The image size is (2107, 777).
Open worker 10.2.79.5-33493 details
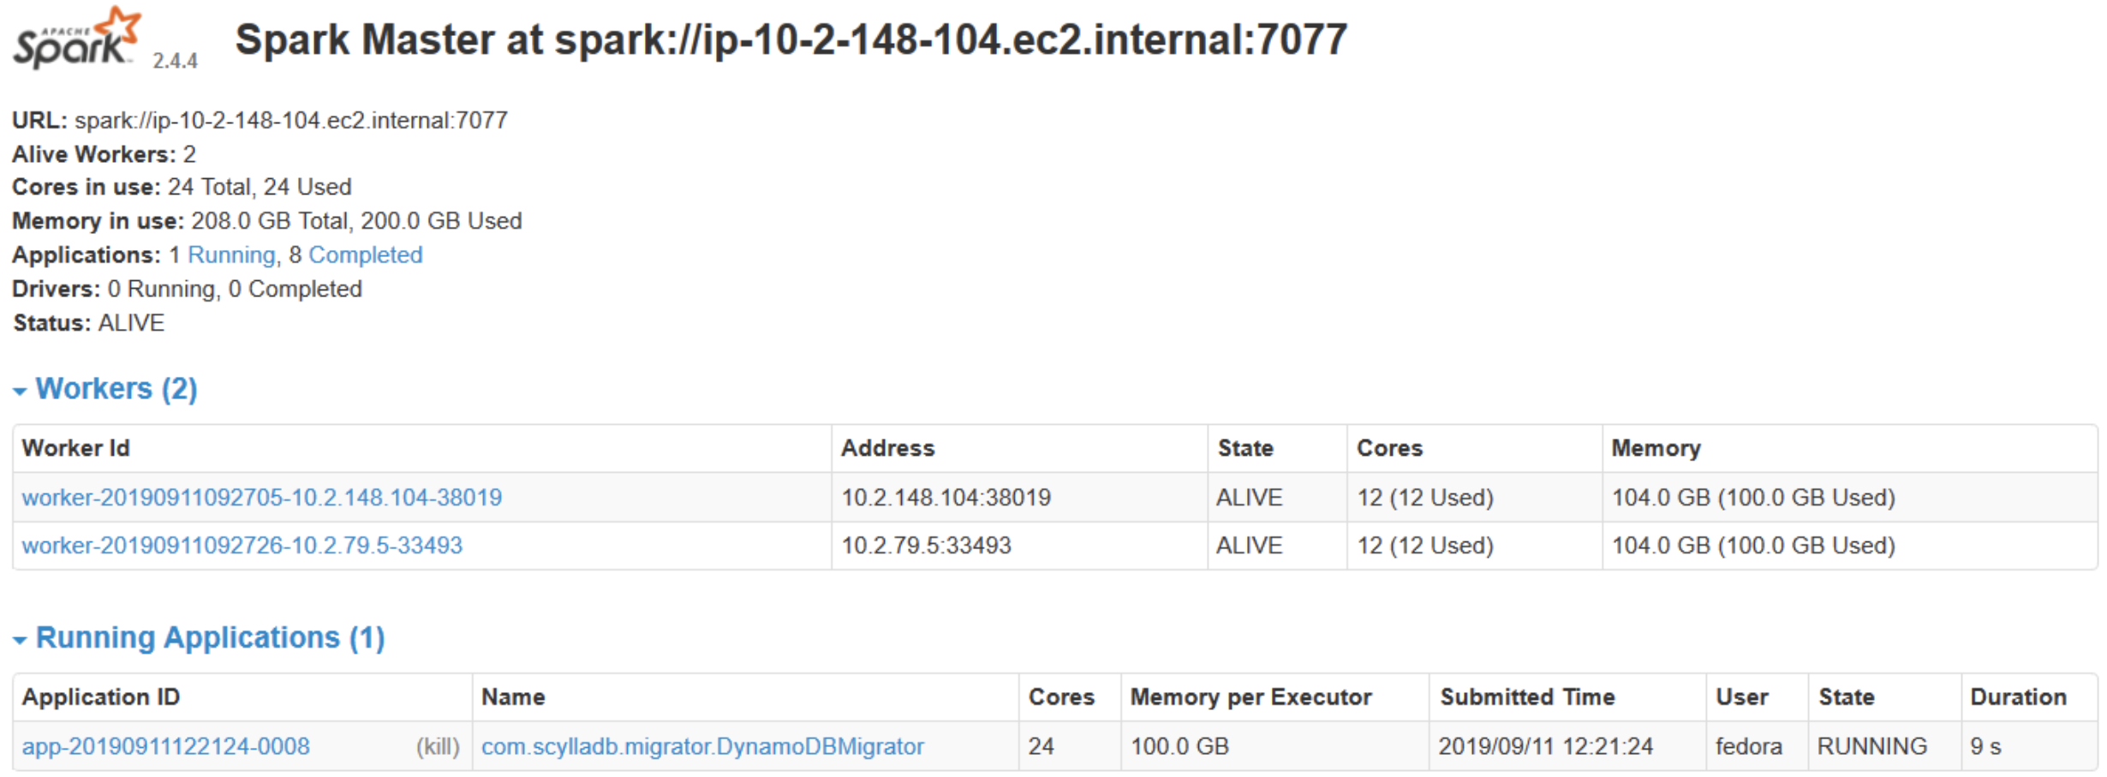coord(242,546)
